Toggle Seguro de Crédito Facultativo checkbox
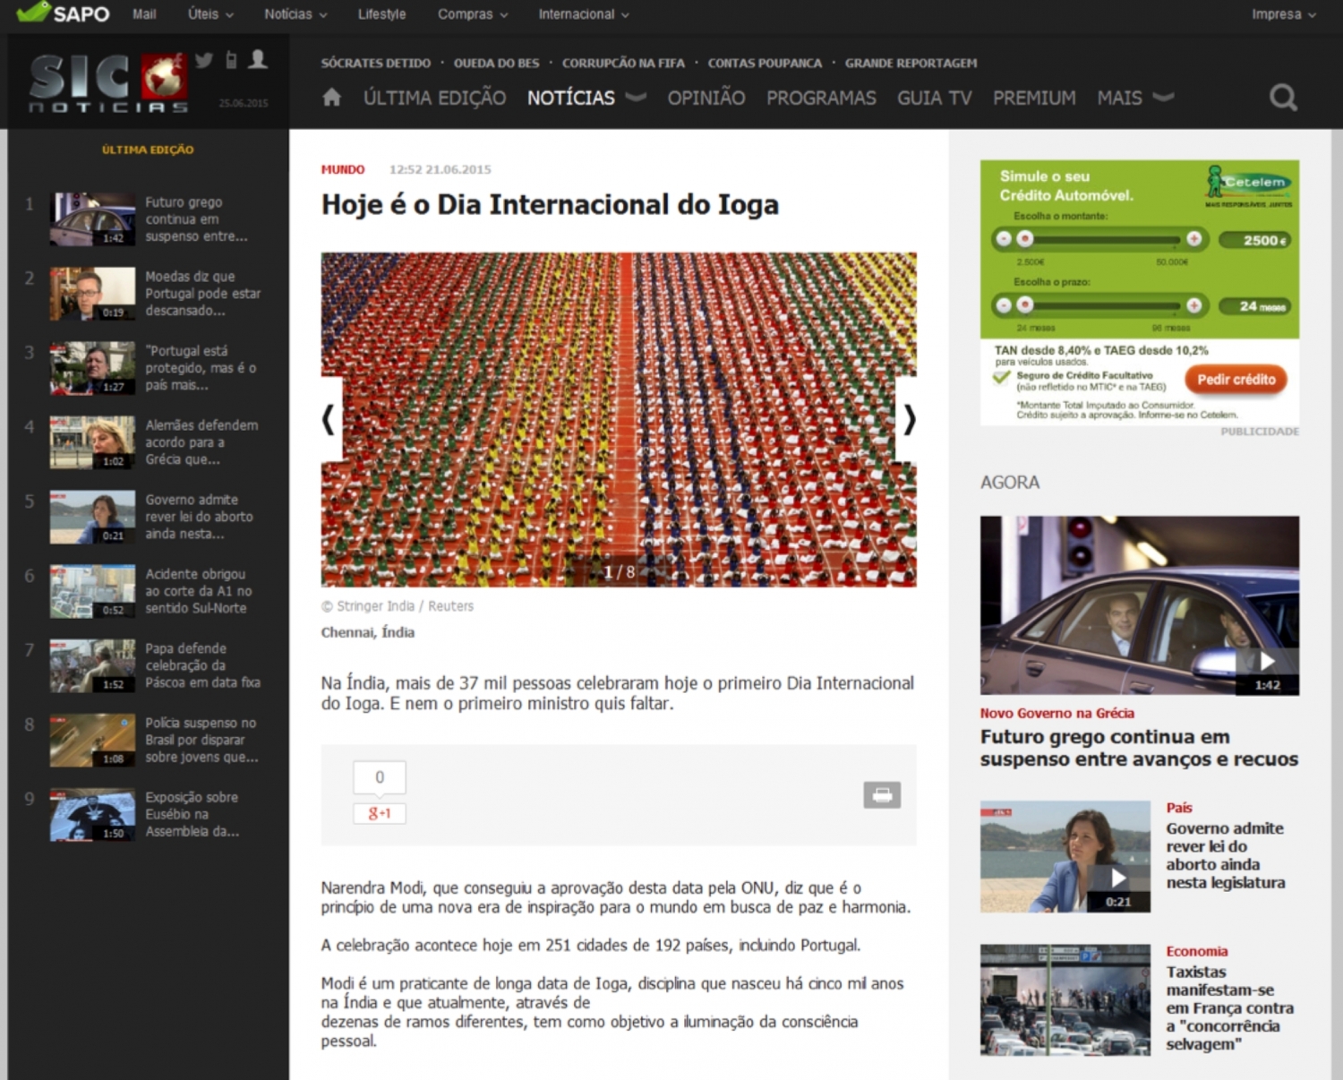This screenshot has width=1343, height=1080. coord(1002,377)
